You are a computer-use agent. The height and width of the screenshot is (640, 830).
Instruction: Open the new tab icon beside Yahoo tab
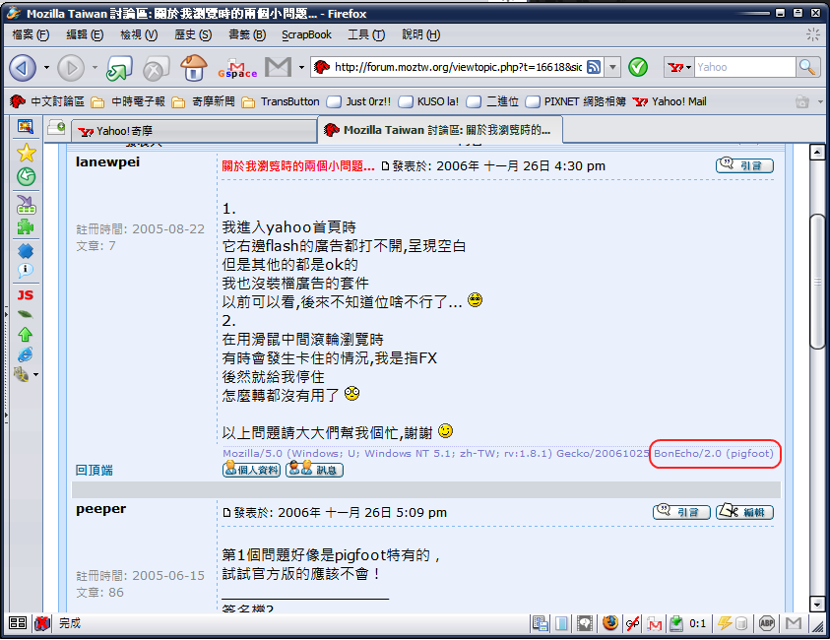click(56, 127)
